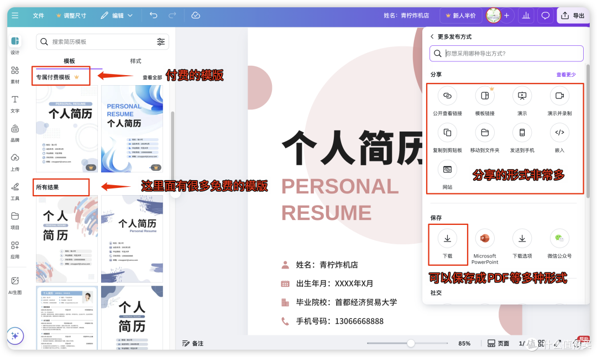Click 调整尺寸 resize option
597x357 pixels.
(71, 15)
